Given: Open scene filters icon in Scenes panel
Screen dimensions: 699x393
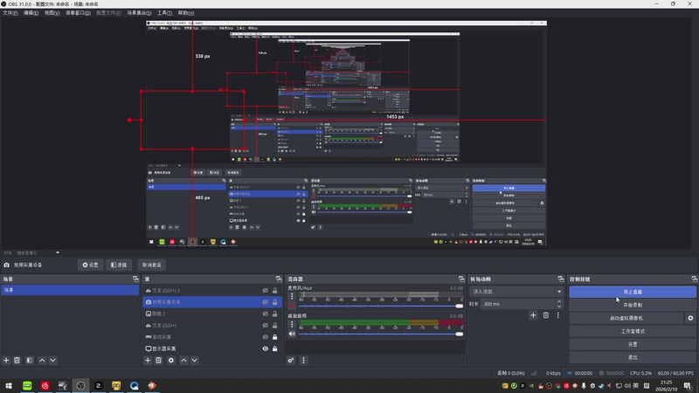Looking at the screenshot, I should [x=30, y=360].
